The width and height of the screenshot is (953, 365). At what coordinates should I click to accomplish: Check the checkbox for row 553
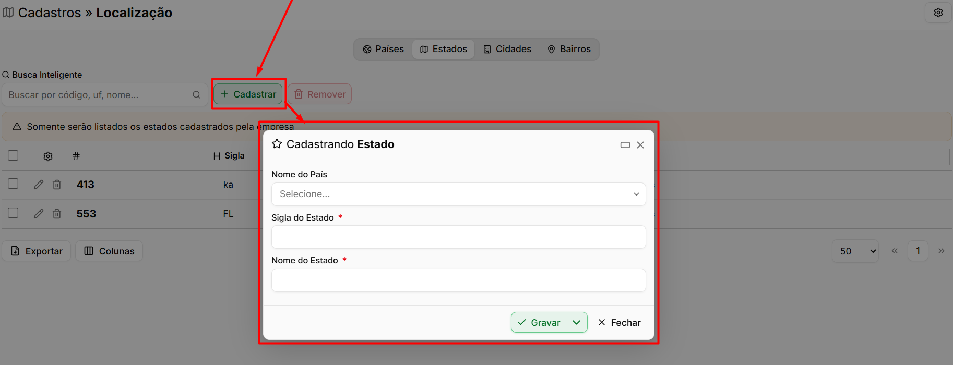[x=13, y=213]
